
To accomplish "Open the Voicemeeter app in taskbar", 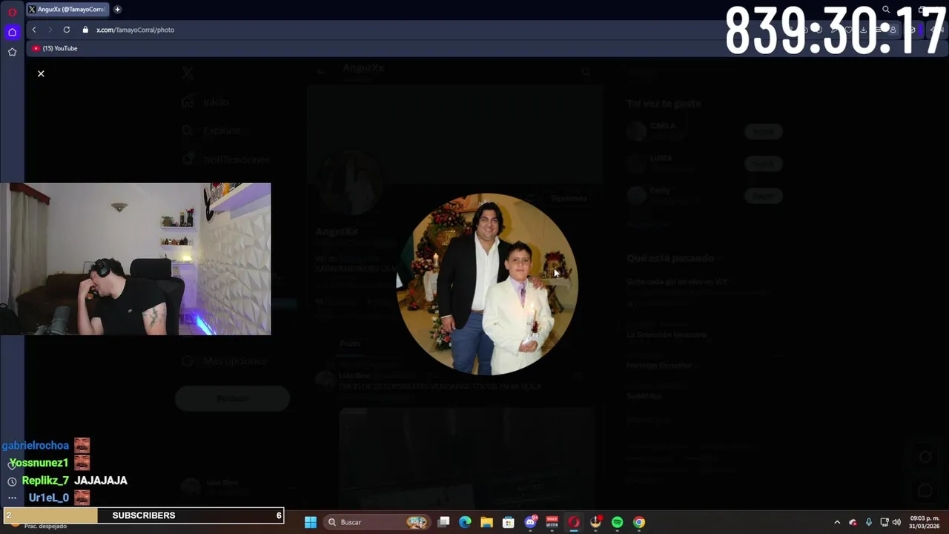I will click(x=552, y=522).
